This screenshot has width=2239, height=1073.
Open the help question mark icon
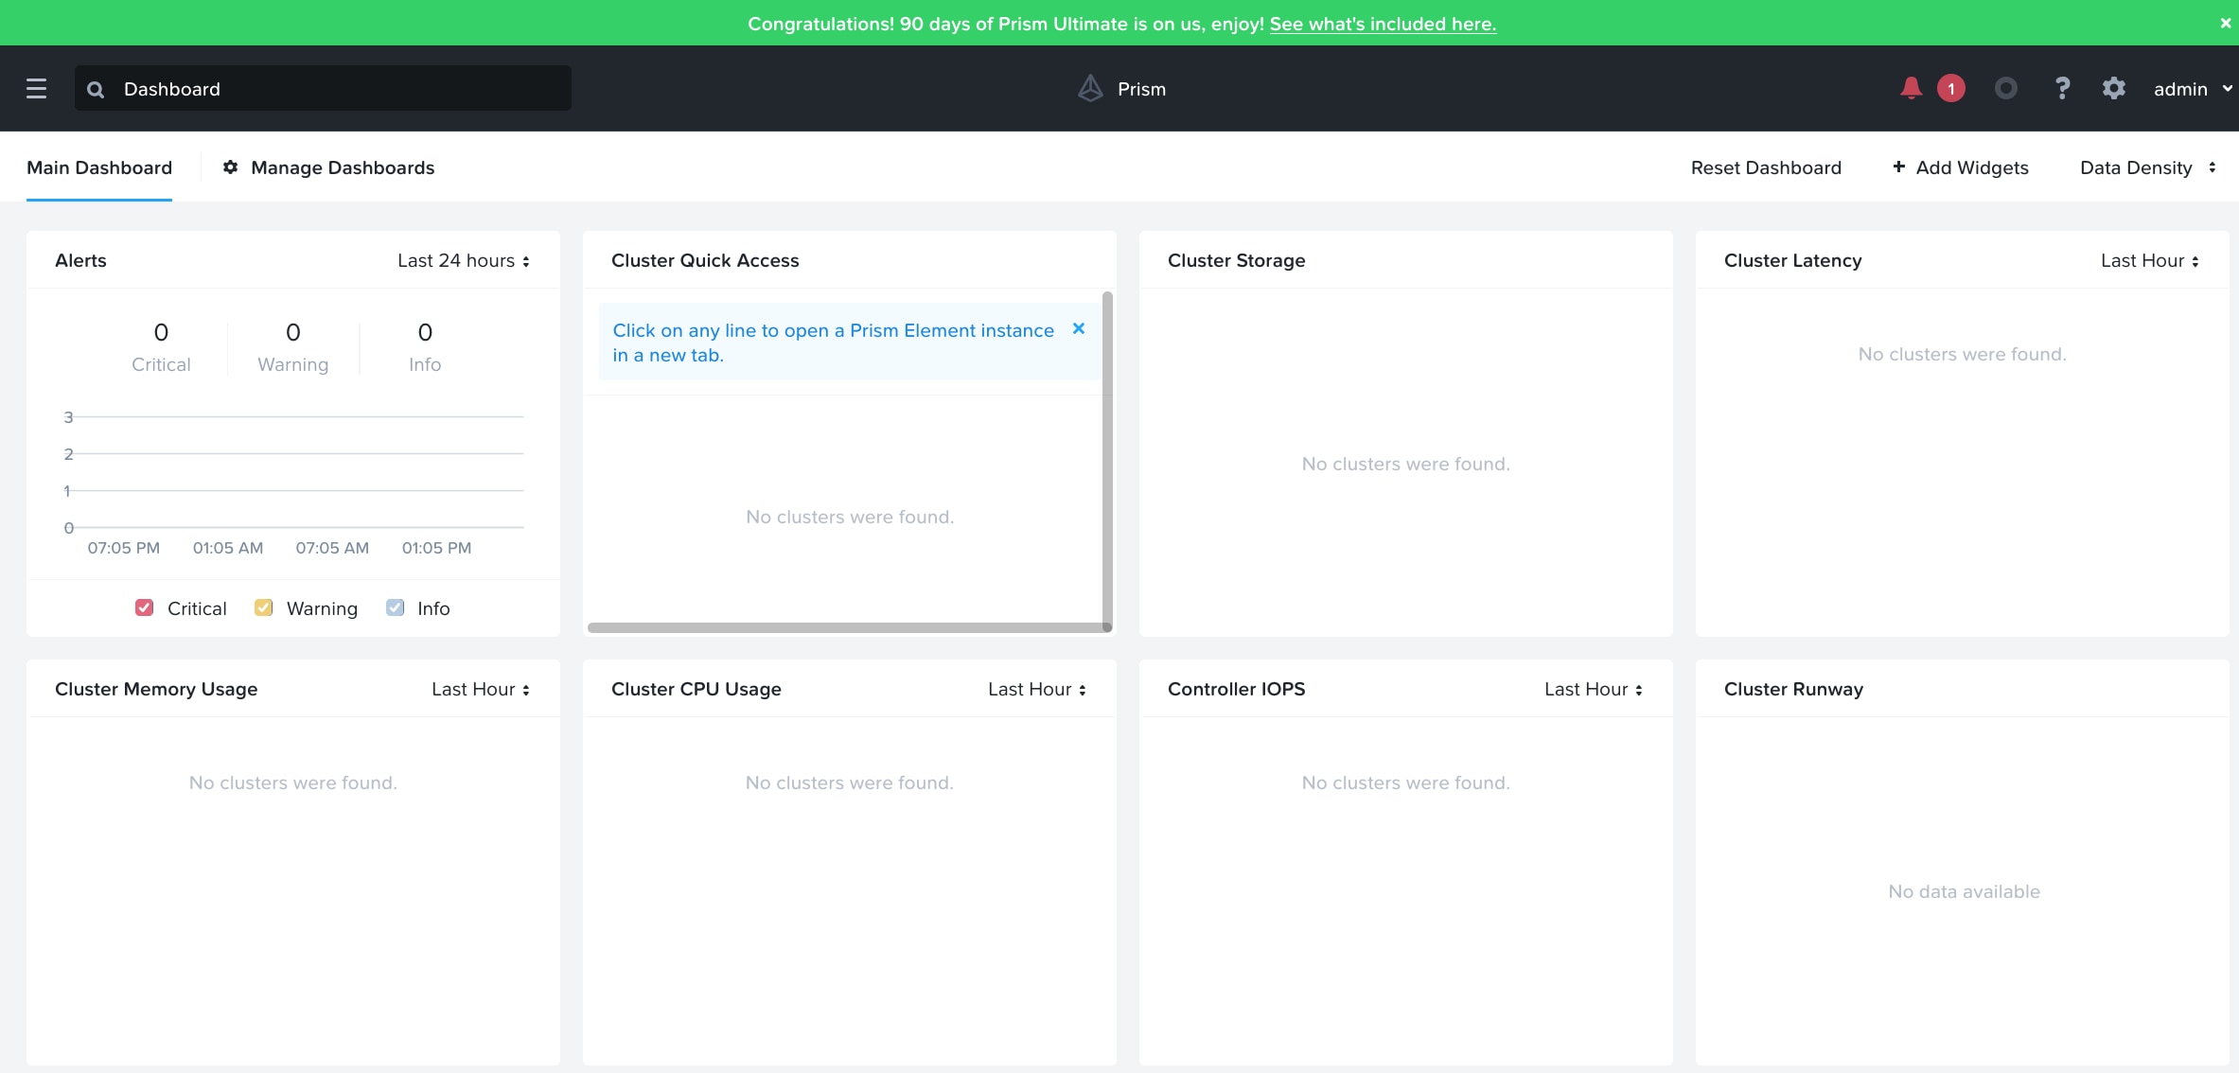point(2062,88)
